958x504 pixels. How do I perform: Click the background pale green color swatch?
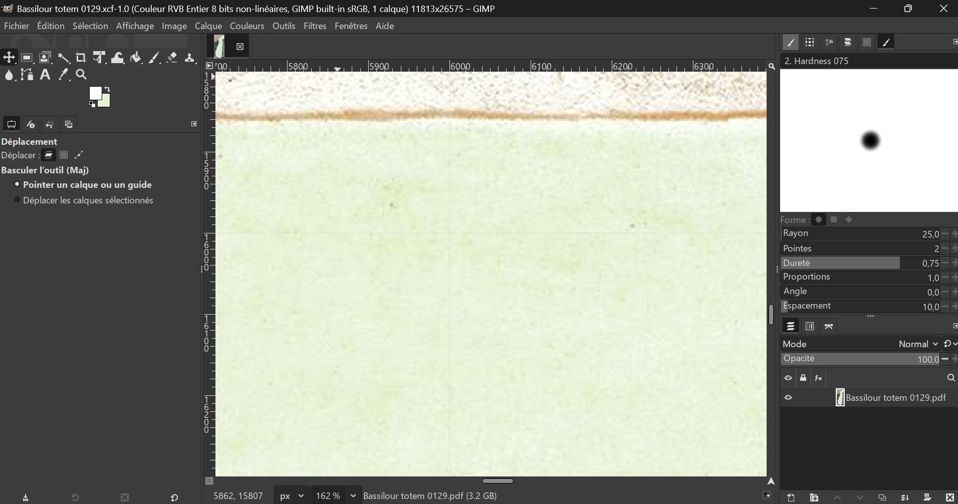pos(106,102)
